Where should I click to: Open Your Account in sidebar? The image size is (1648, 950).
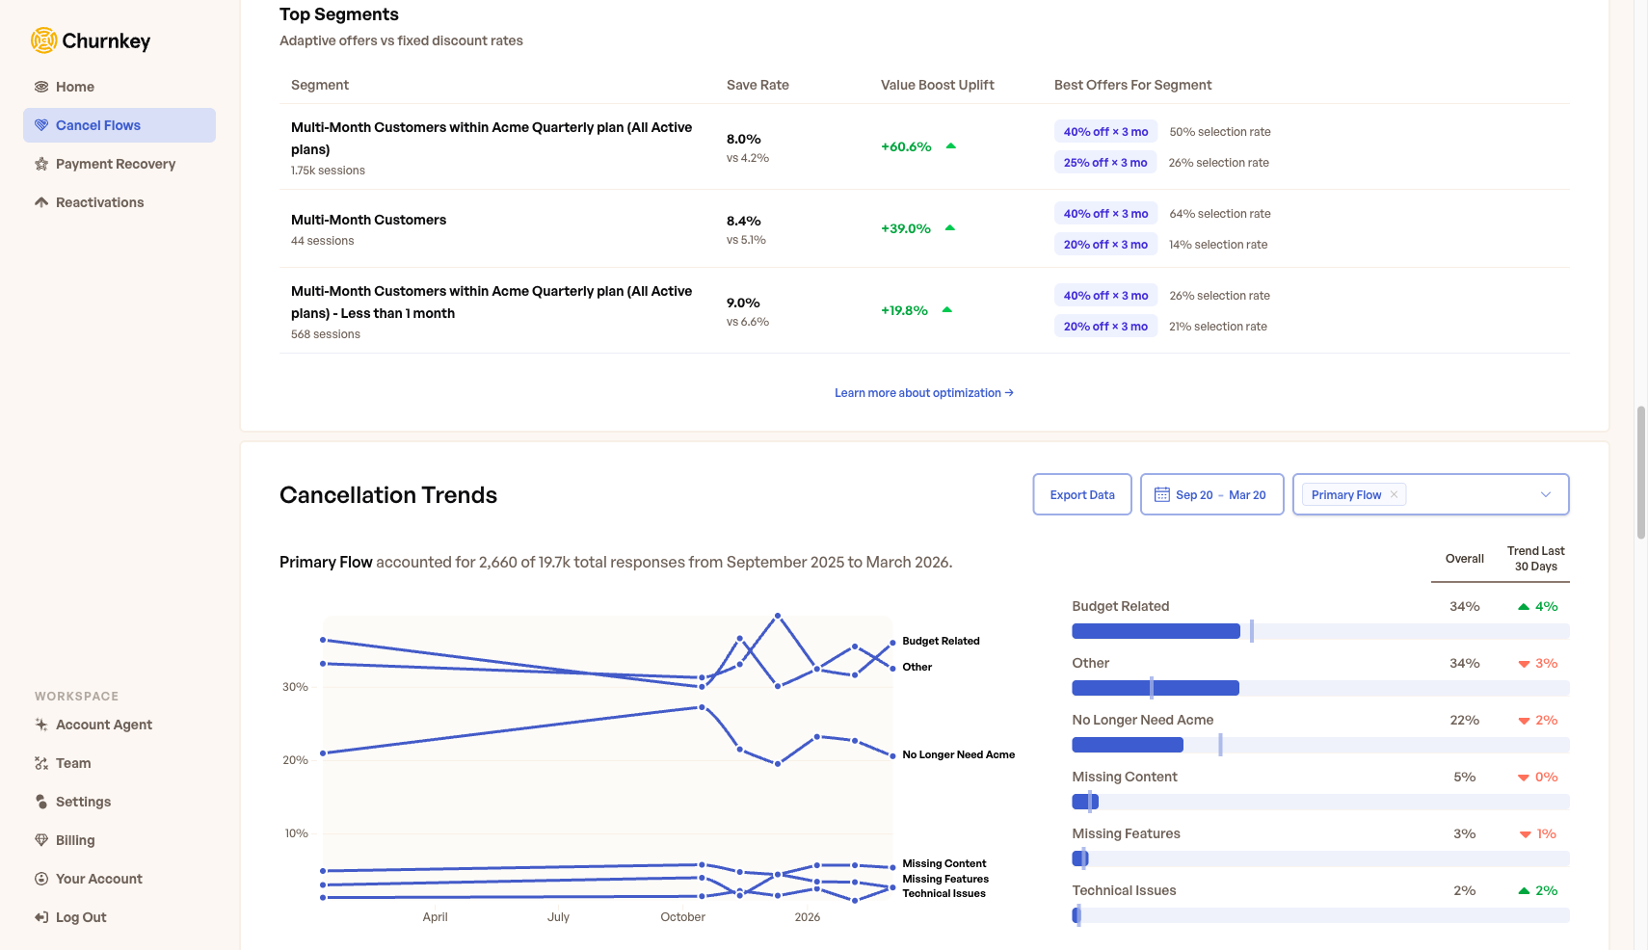click(x=98, y=879)
